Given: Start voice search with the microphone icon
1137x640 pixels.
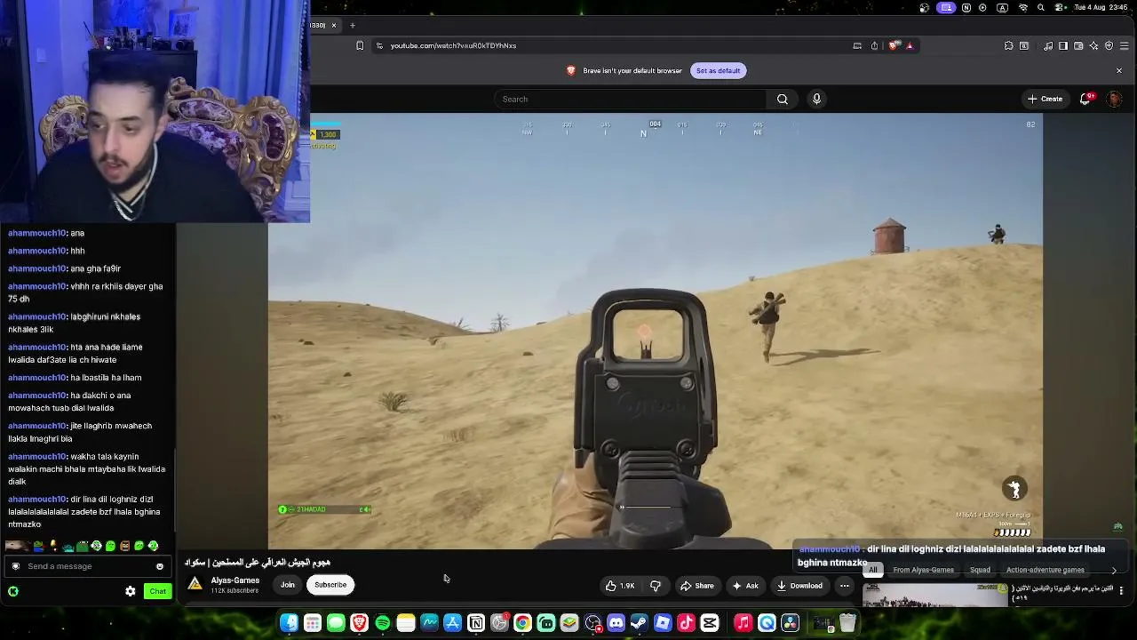Looking at the screenshot, I should (816, 99).
